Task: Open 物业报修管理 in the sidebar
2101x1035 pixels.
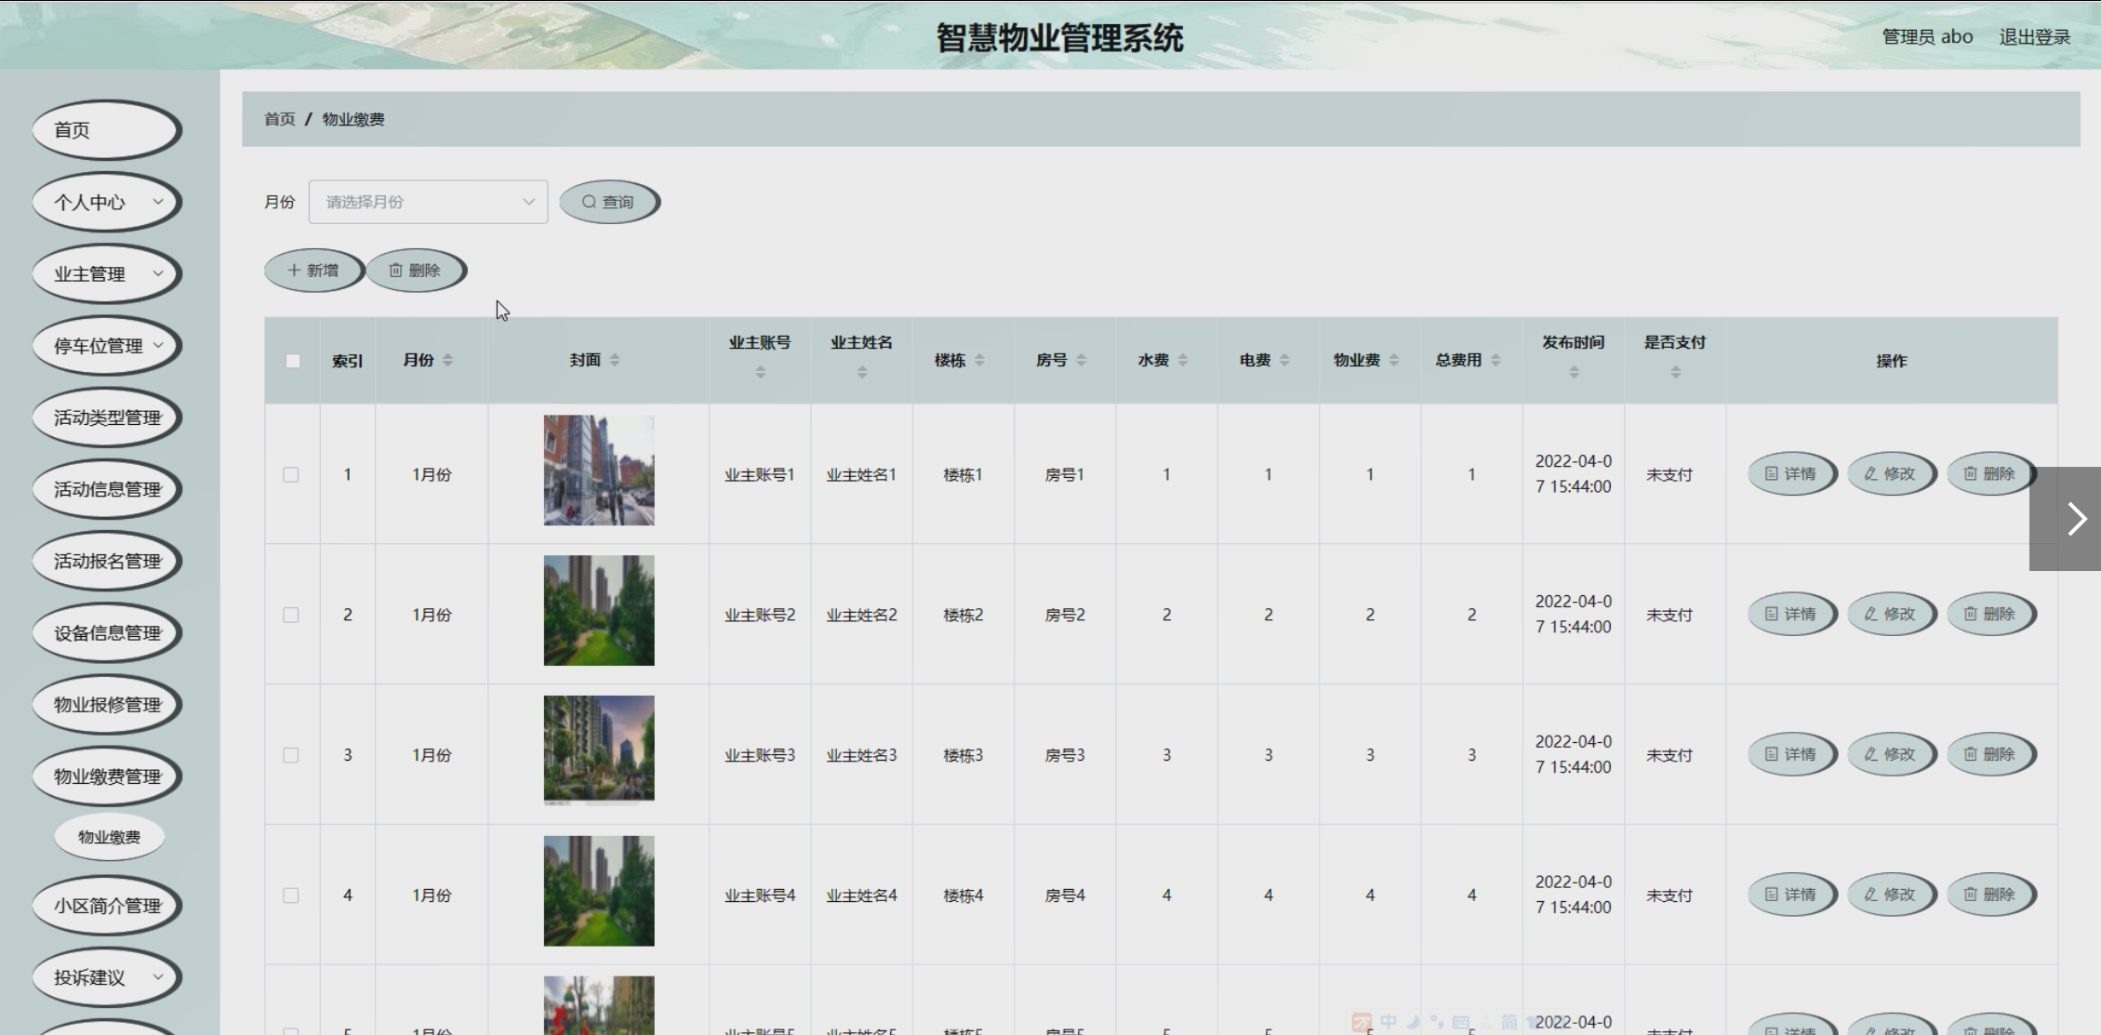Action: pyautogui.click(x=106, y=705)
